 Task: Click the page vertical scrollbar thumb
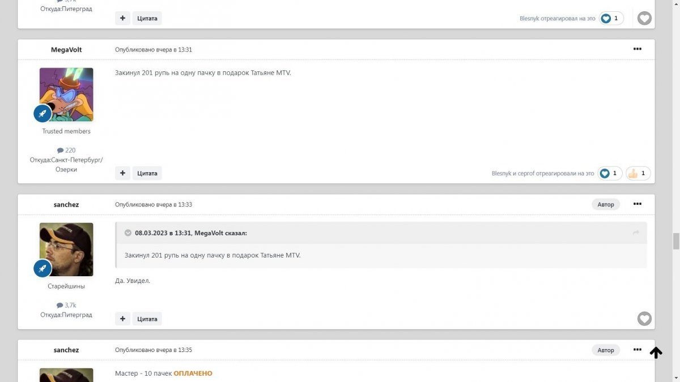[x=675, y=241]
